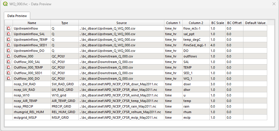Select the Outflow_000_TEMP name cell
Image resolution: width=279 pixels, height=131 pixels.
32,67
